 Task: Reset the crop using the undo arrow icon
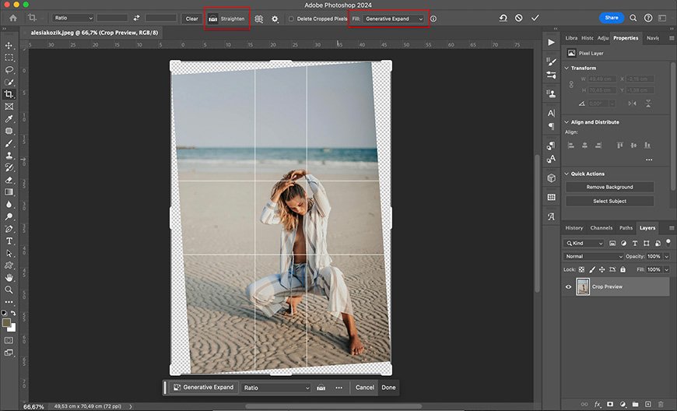[503, 18]
